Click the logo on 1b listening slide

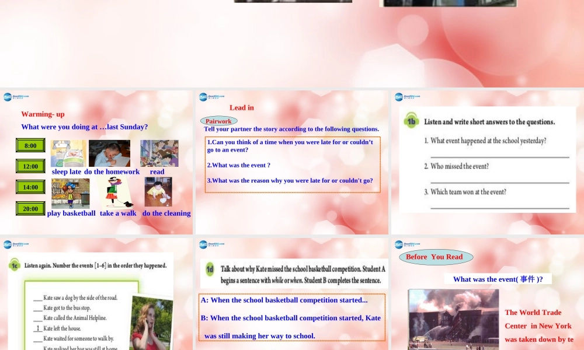[x=407, y=97]
